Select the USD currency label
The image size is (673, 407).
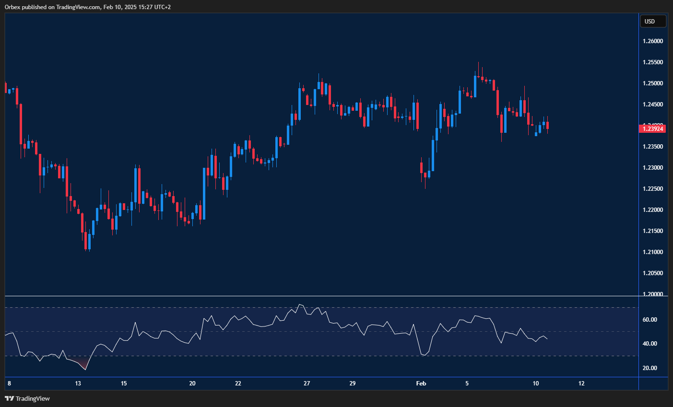coord(653,21)
